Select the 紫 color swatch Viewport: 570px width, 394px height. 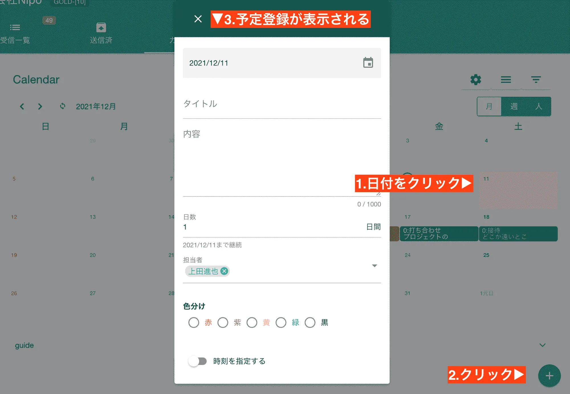point(223,323)
